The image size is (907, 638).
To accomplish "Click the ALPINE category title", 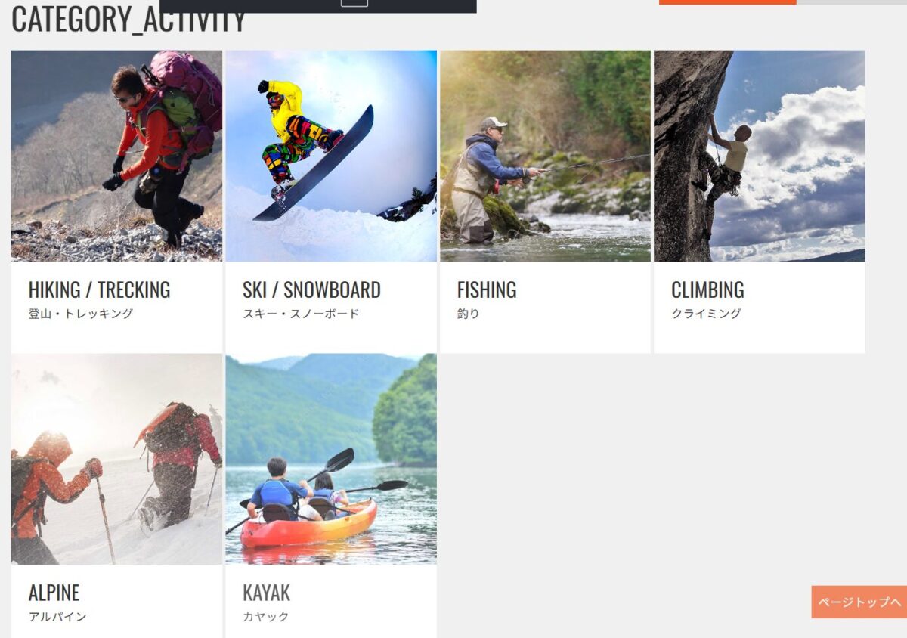I will [54, 593].
